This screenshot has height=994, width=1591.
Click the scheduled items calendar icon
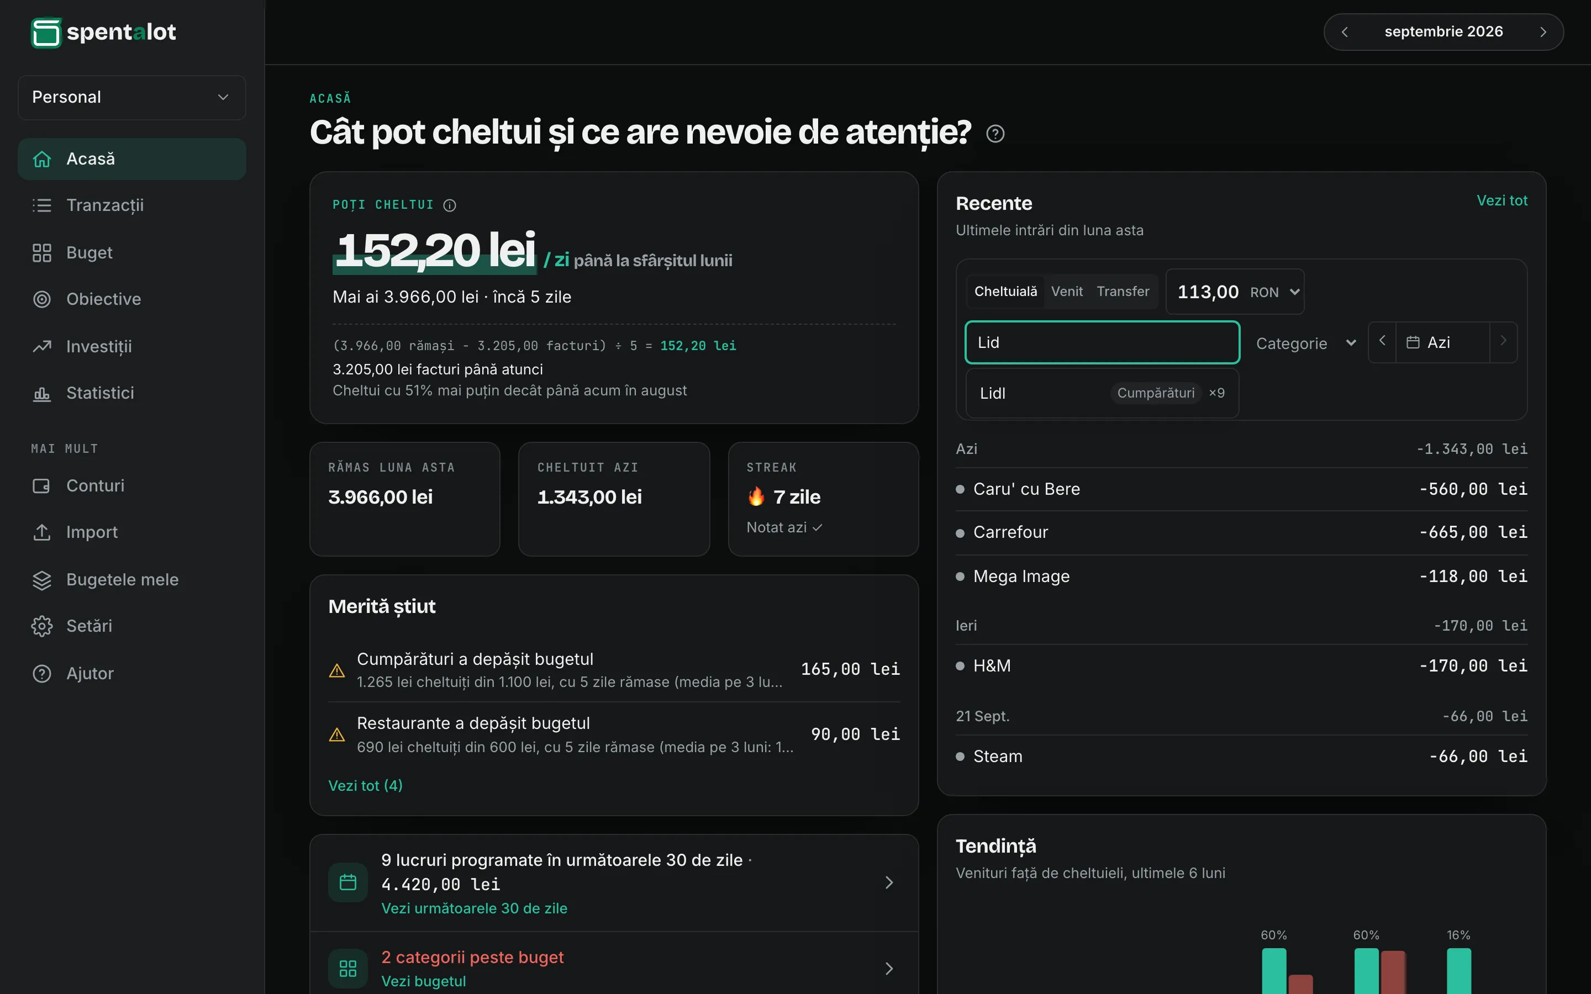(348, 882)
